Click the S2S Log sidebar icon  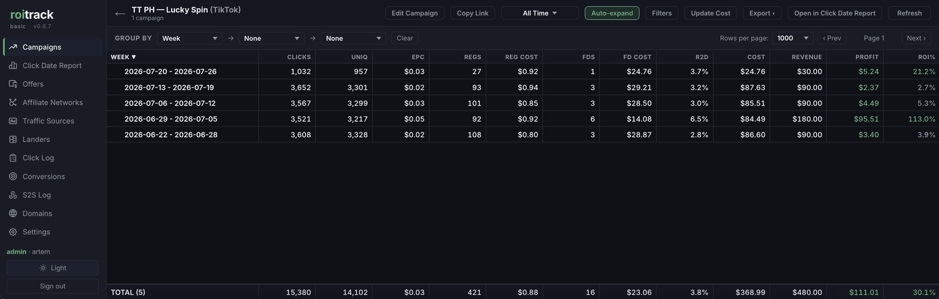(13, 195)
